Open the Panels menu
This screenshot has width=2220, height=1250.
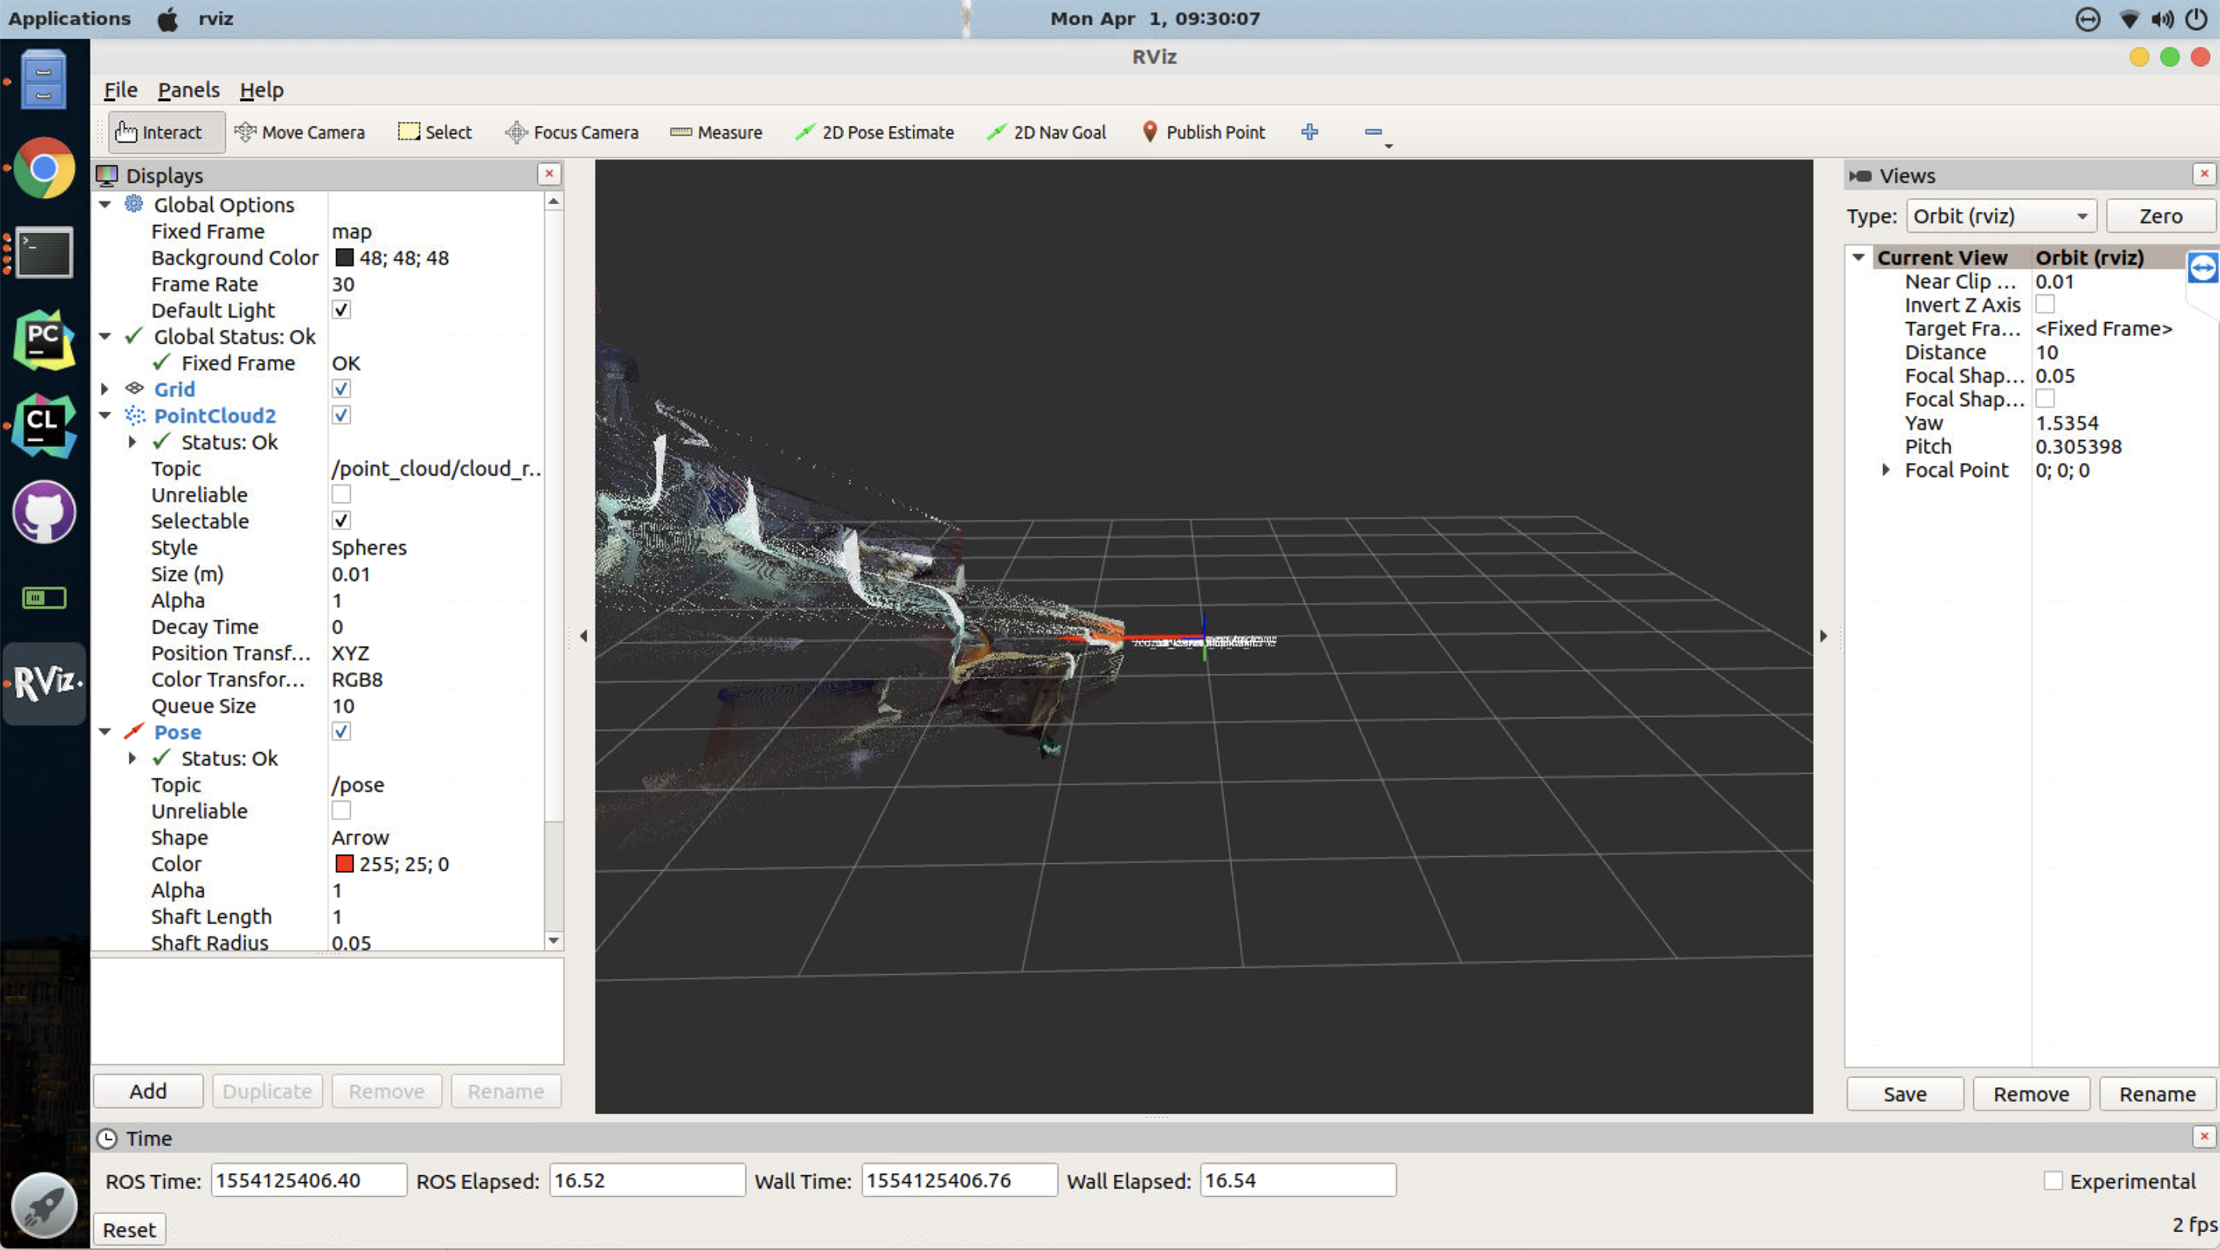(188, 89)
